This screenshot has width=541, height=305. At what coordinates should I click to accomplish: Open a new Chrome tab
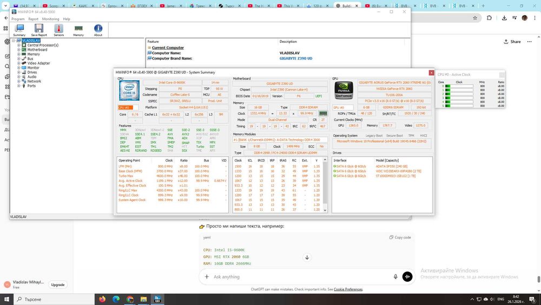pyautogui.click(x=483, y=6)
